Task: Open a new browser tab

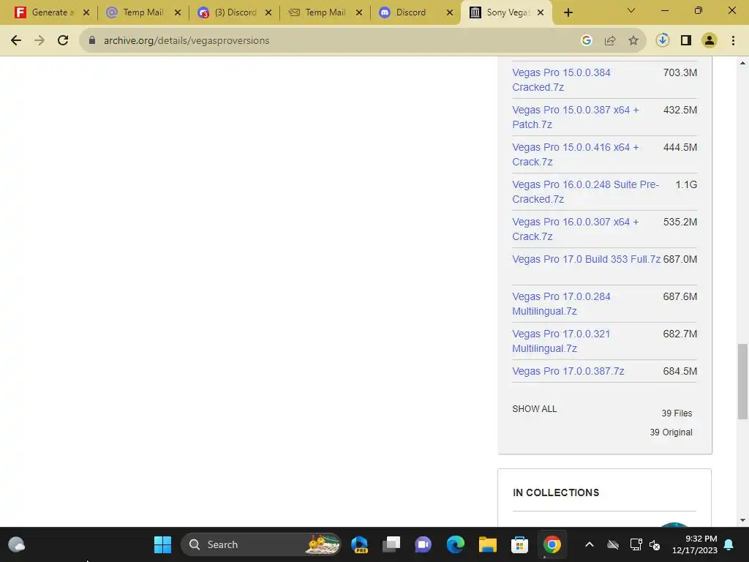Action: click(568, 13)
